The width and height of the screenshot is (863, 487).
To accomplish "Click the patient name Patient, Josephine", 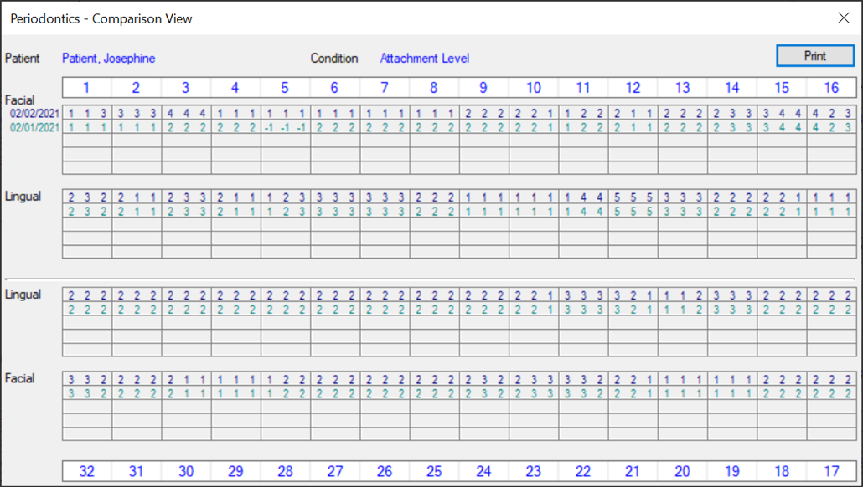I will tap(108, 59).
